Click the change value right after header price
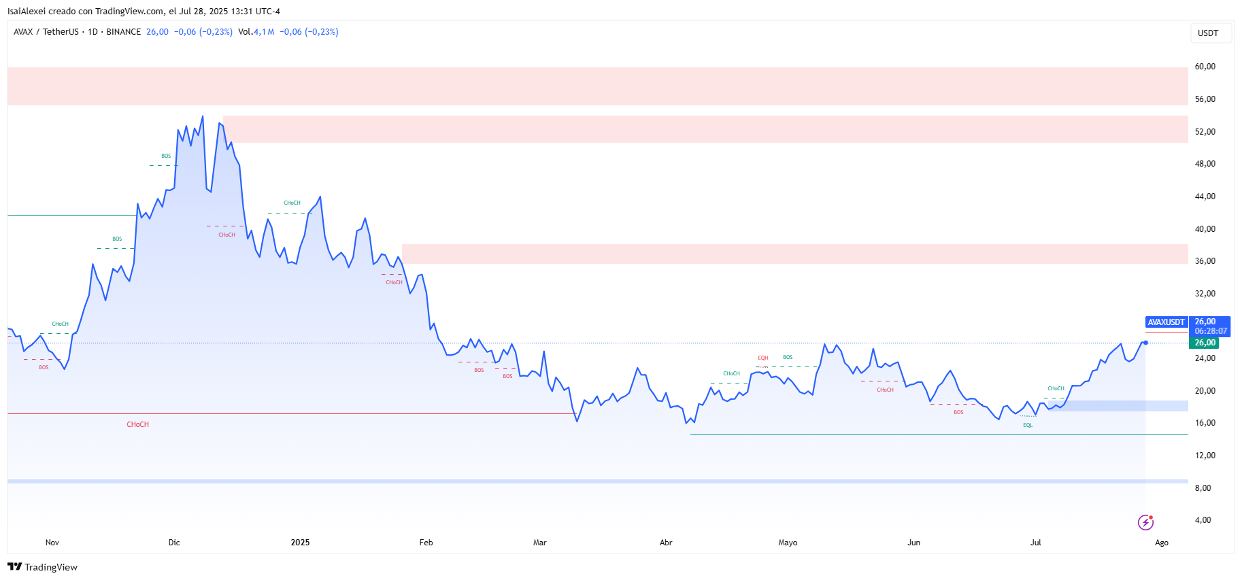Viewport: 1242px width, 580px height. pyautogui.click(x=203, y=32)
